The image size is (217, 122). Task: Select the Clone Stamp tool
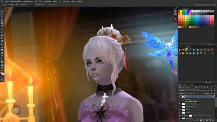(x=2, y=35)
